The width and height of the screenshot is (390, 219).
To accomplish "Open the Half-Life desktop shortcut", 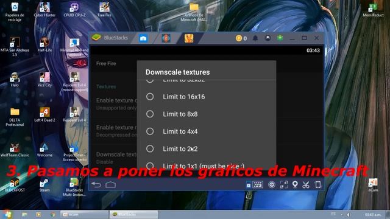I will point(44,44).
